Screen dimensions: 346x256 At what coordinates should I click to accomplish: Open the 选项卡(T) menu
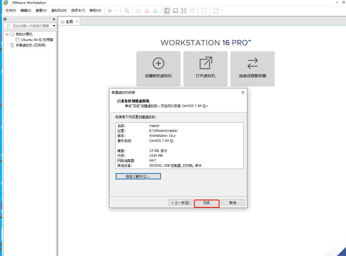[78, 11]
